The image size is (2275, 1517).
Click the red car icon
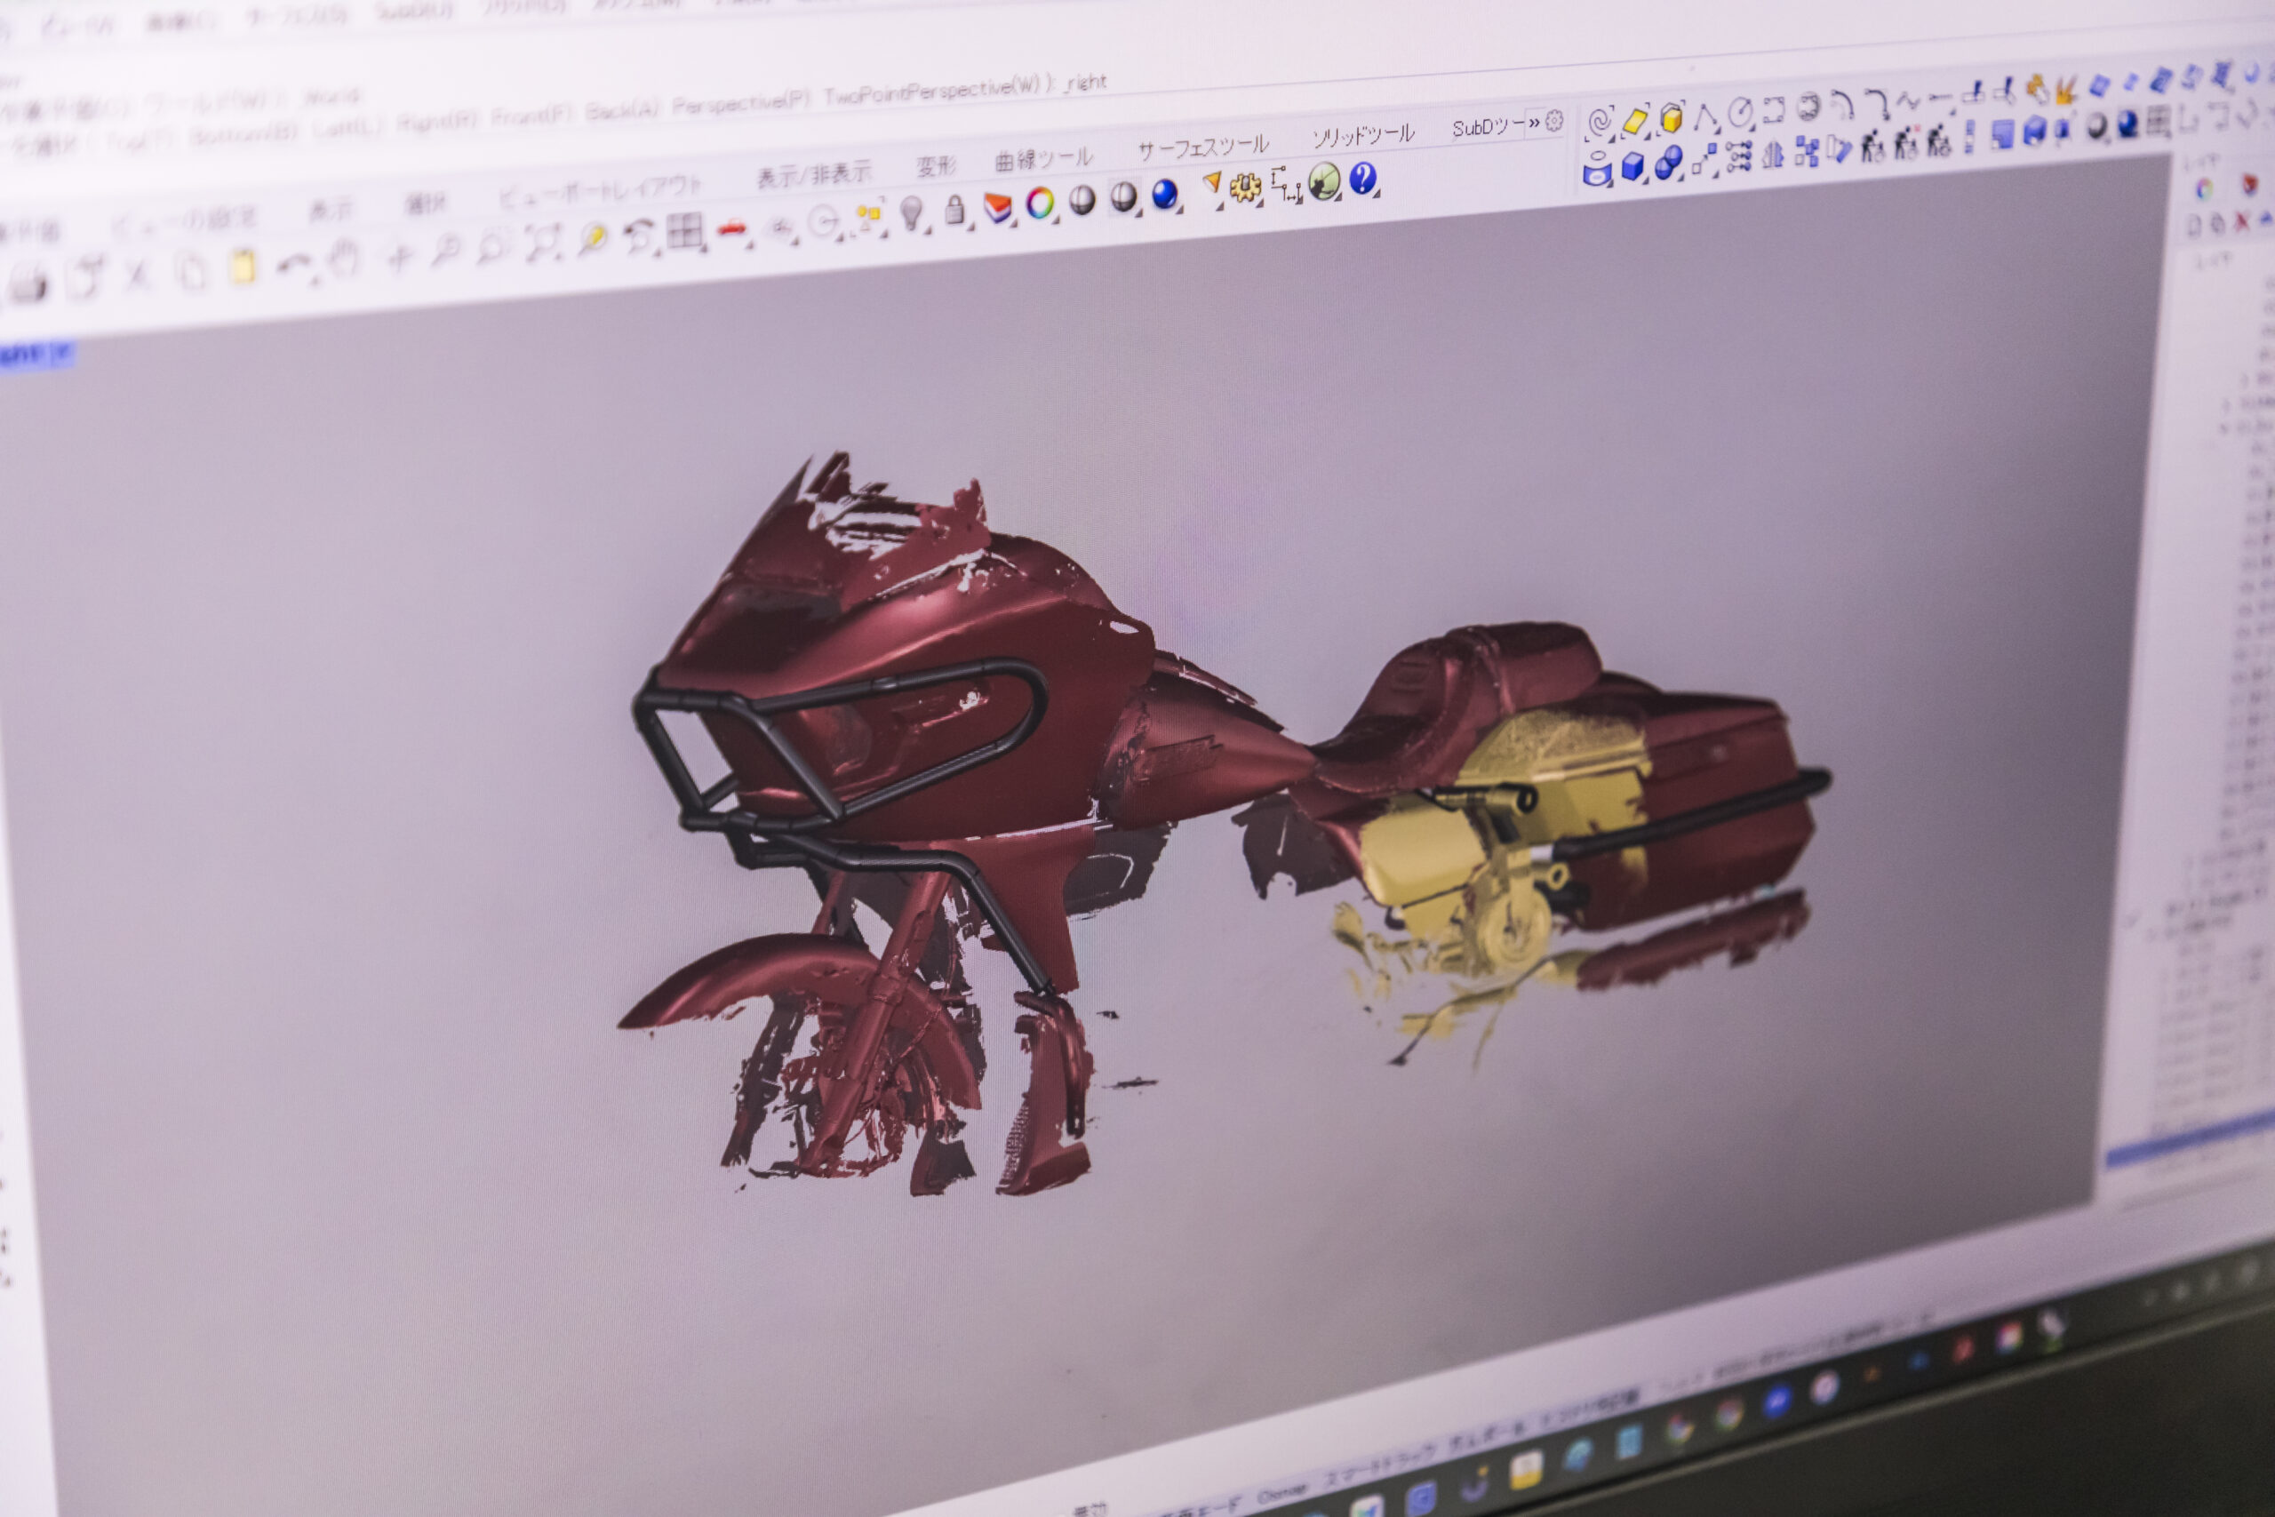click(733, 229)
